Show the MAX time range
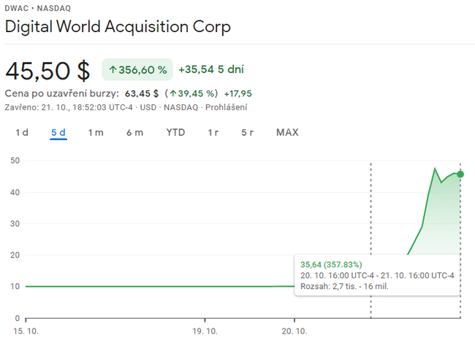Viewport: 475px width, 343px height. click(287, 133)
